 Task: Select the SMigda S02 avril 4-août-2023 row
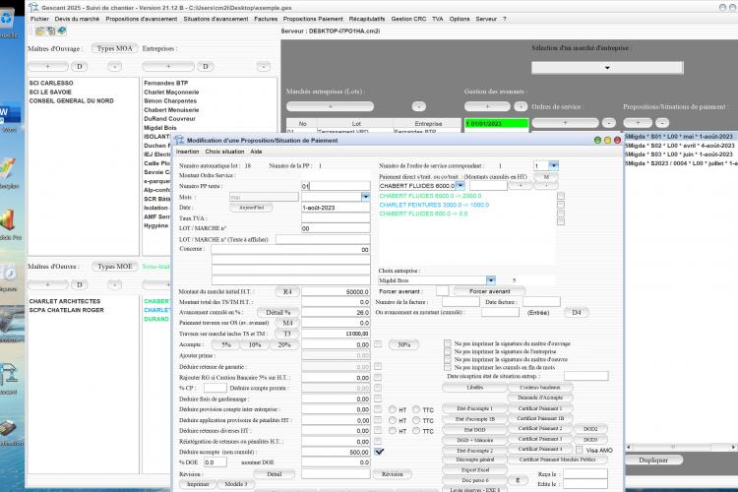pyautogui.click(x=681, y=146)
